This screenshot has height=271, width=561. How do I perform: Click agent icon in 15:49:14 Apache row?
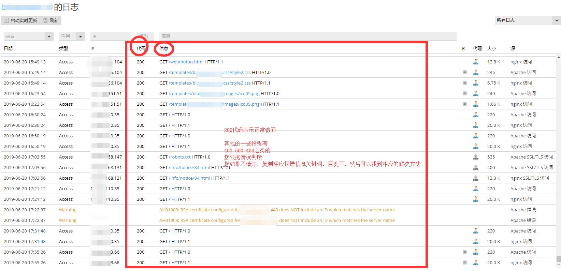476,72
